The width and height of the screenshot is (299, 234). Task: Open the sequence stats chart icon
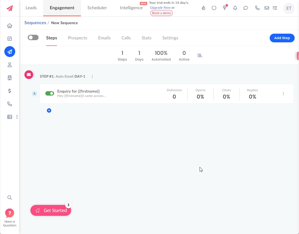pyautogui.click(x=200, y=55)
